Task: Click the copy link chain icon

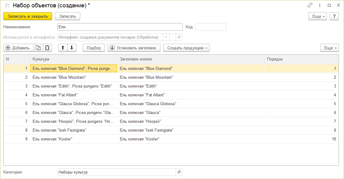Action: tap(310, 5)
